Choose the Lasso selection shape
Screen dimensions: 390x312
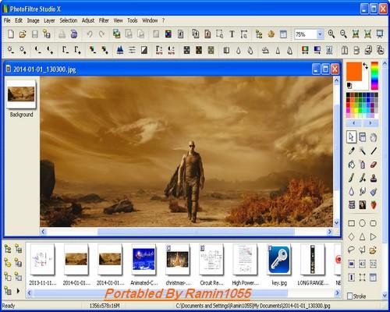tap(351, 250)
